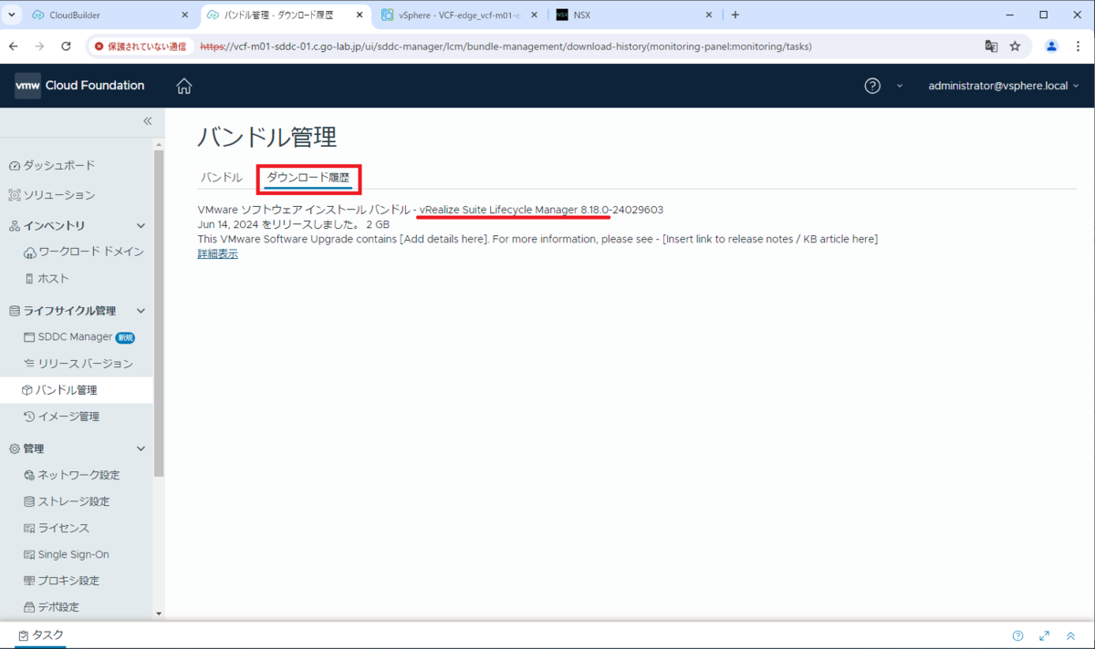Click the 詳細表示 link
Image resolution: width=1095 pixels, height=649 pixels.
pos(218,254)
